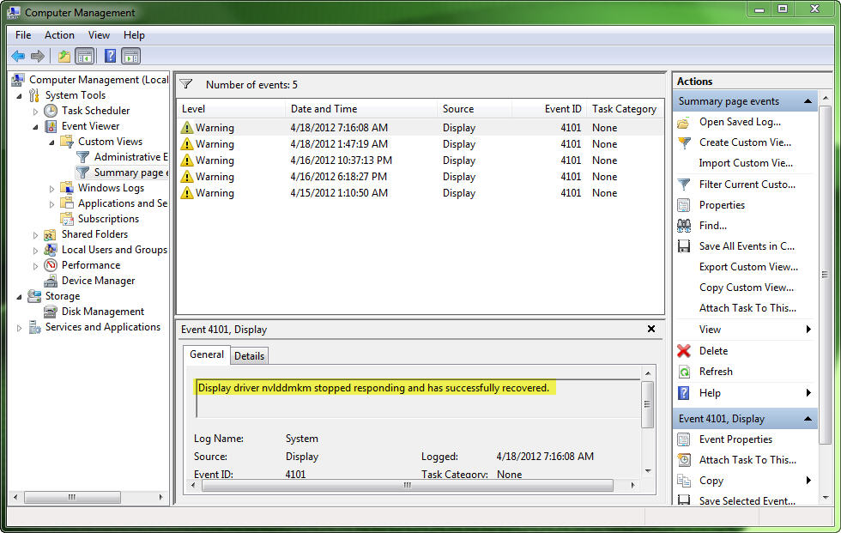
Task: Open the View menu in menu bar
Action: tap(99, 35)
